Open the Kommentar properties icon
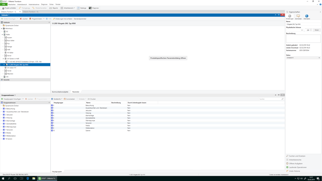322x181 pixels. click(x=298, y=16)
